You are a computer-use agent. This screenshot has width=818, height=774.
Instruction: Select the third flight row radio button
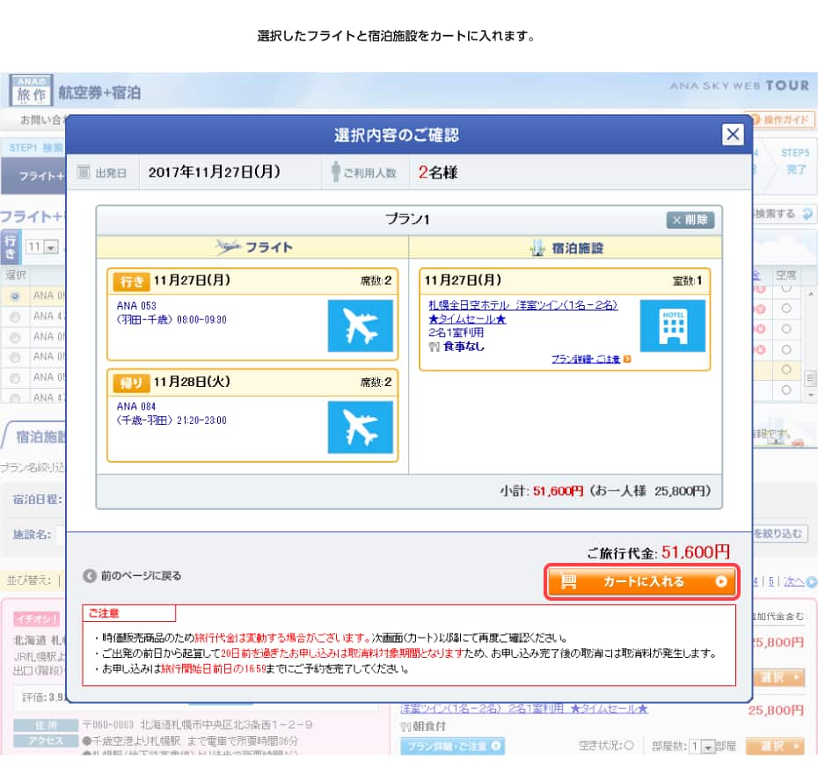14,337
